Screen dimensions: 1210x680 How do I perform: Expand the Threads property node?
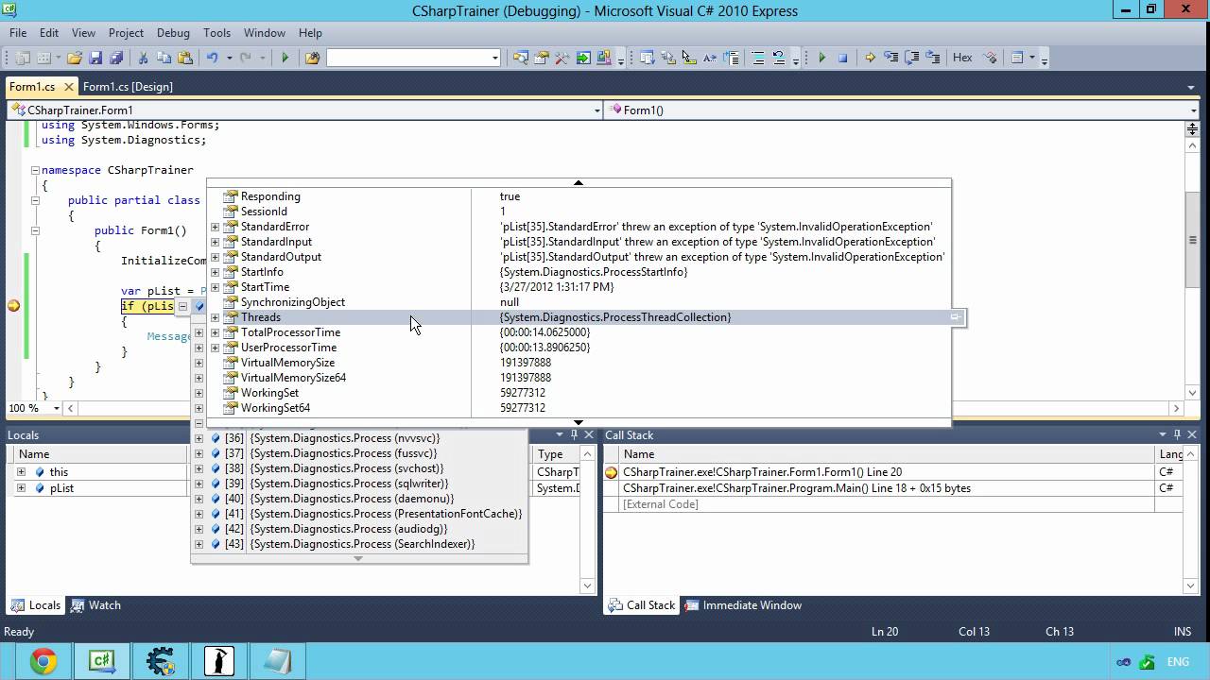click(x=215, y=317)
